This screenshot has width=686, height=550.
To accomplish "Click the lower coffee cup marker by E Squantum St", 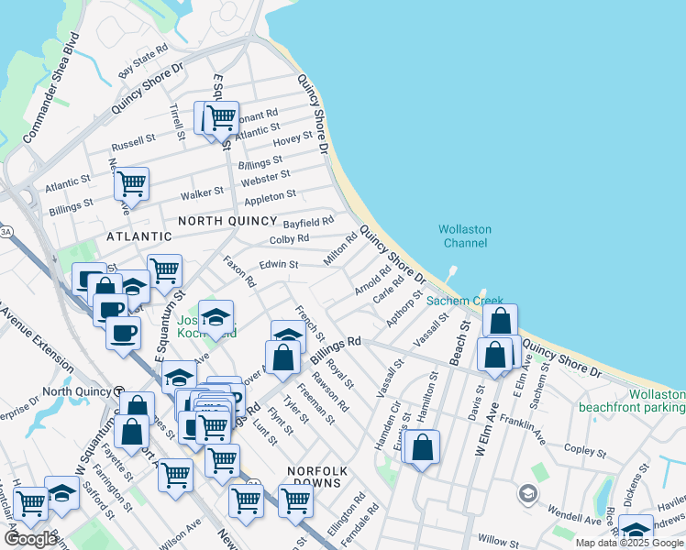I will coord(123,334).
